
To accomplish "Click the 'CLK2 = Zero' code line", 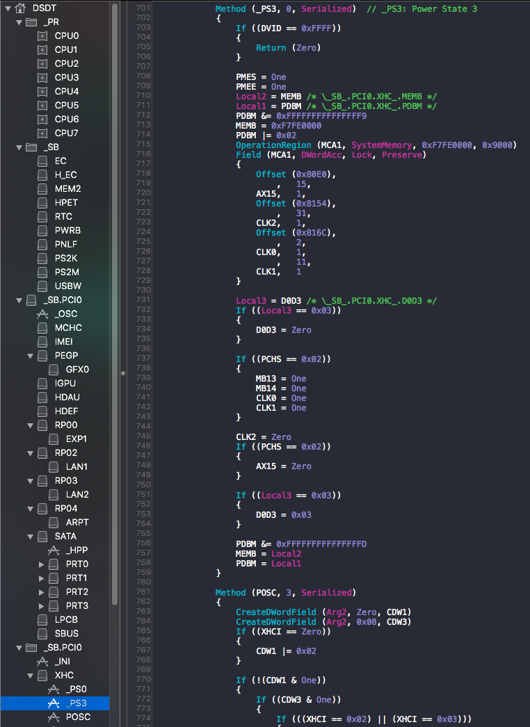I will coord(264,437).
